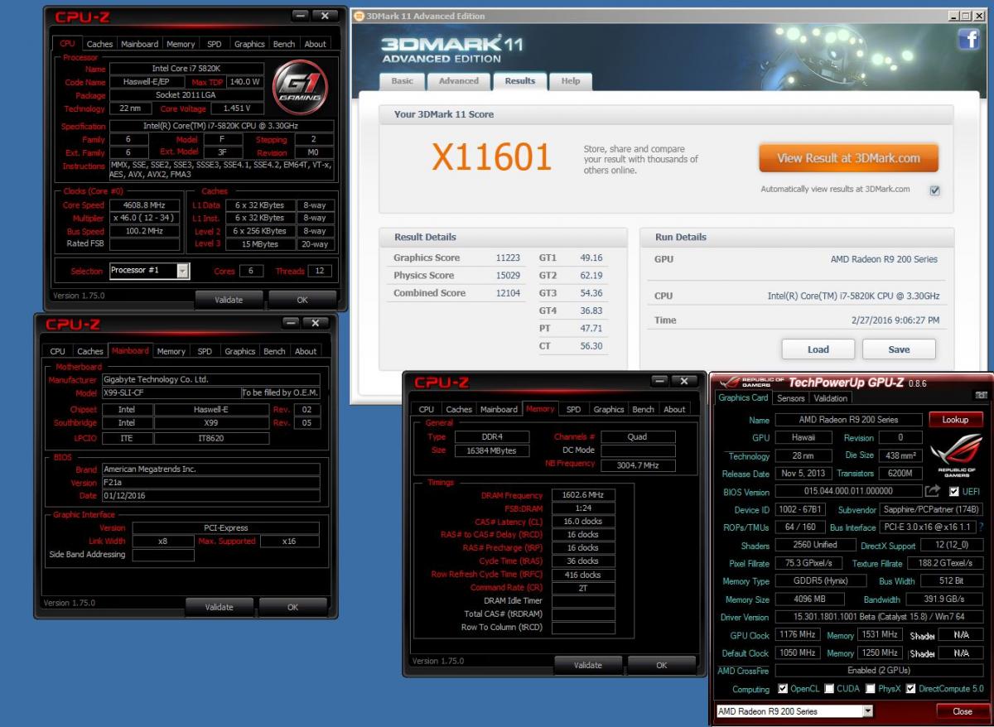Open the GPU-Z screenshot camera icon
Image resolution: width=994 pixels, height=727 pixels.
tap(981, 397)
